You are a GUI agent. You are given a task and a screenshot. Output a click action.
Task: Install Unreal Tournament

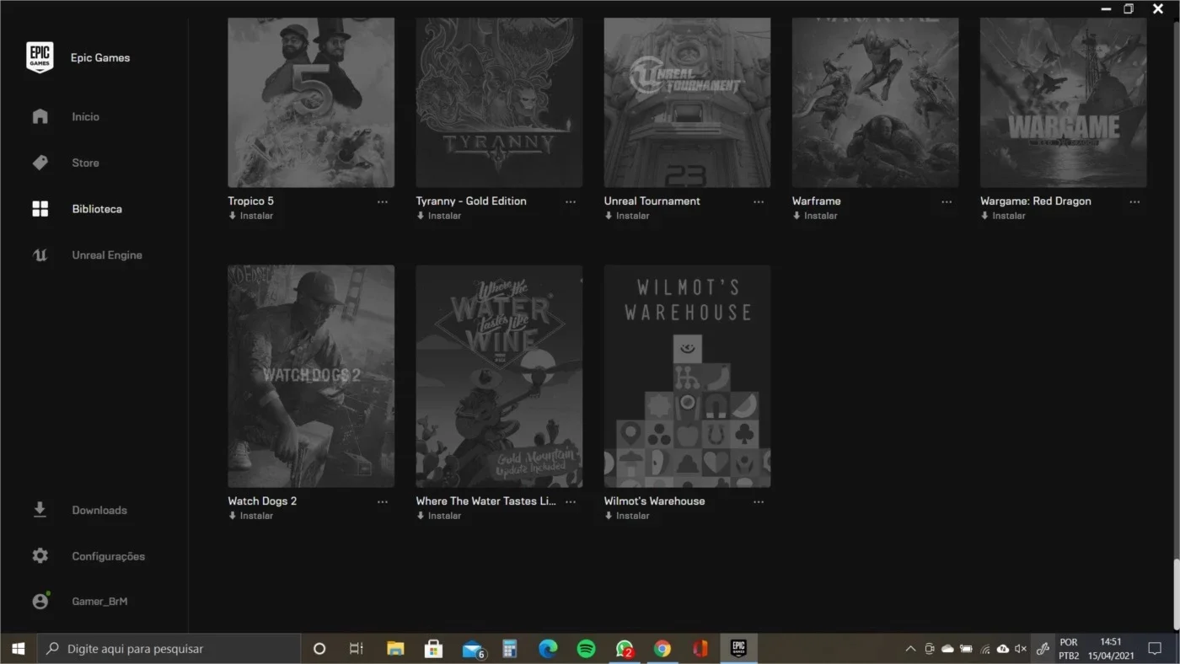coord(627,216)
